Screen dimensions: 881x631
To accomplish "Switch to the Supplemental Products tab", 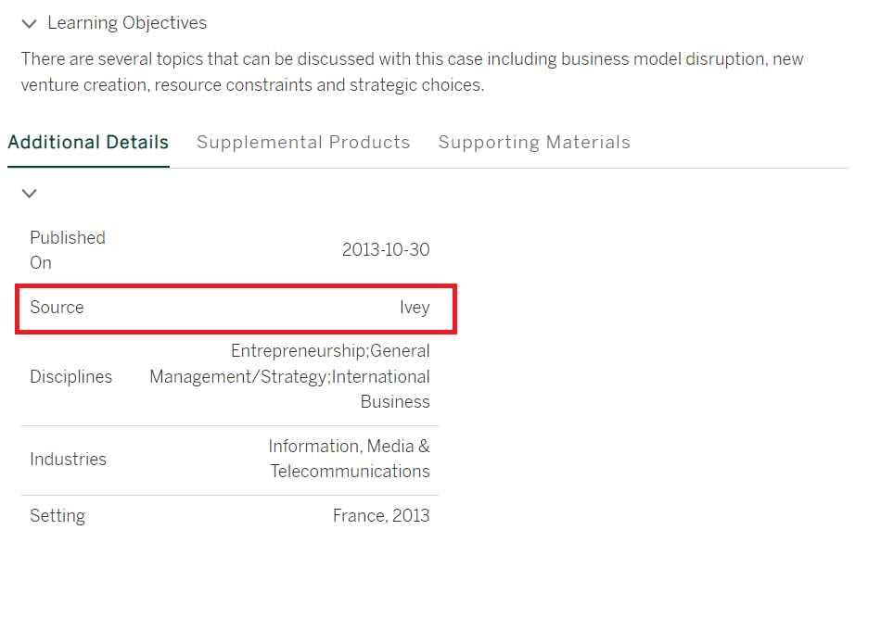I will [303, 143].
